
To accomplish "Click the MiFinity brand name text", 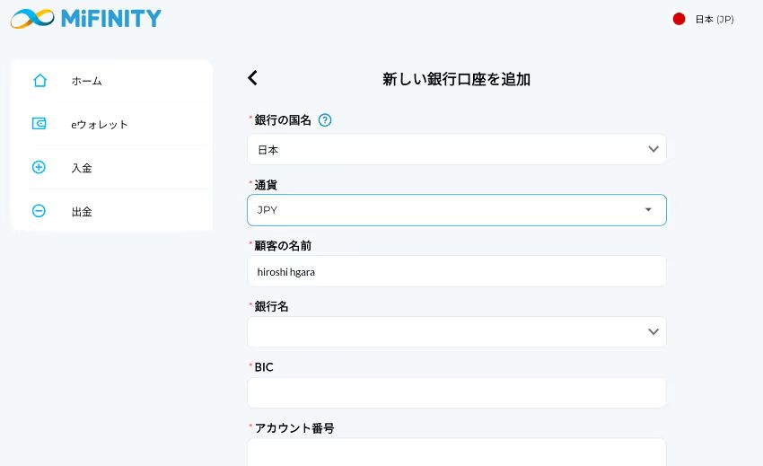I will point(111,18).
